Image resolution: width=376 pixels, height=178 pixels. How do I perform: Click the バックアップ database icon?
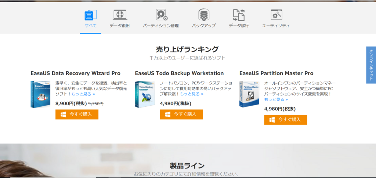tap(204, 15)
